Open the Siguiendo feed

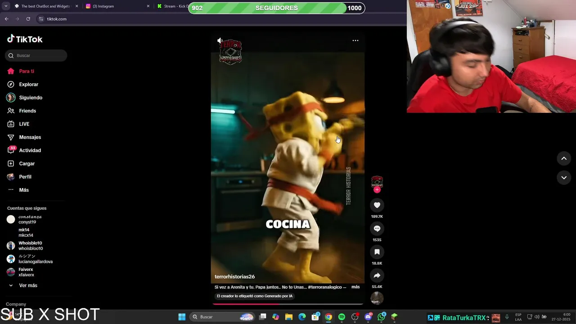[25, 98]
